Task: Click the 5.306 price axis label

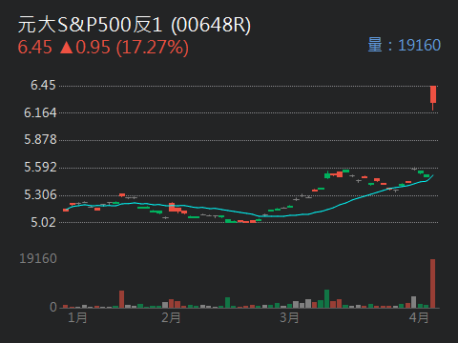Action: [40, 194]
